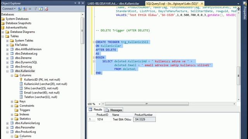Viewport: 248px width, 139px height.
Task: Collapse the Tables node
Action: click(3, 36)
